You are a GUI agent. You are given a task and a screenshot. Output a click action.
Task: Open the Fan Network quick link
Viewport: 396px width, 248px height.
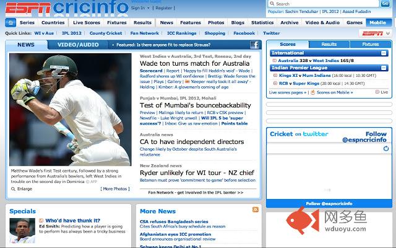pyautogui.click(x=144, y=33)
